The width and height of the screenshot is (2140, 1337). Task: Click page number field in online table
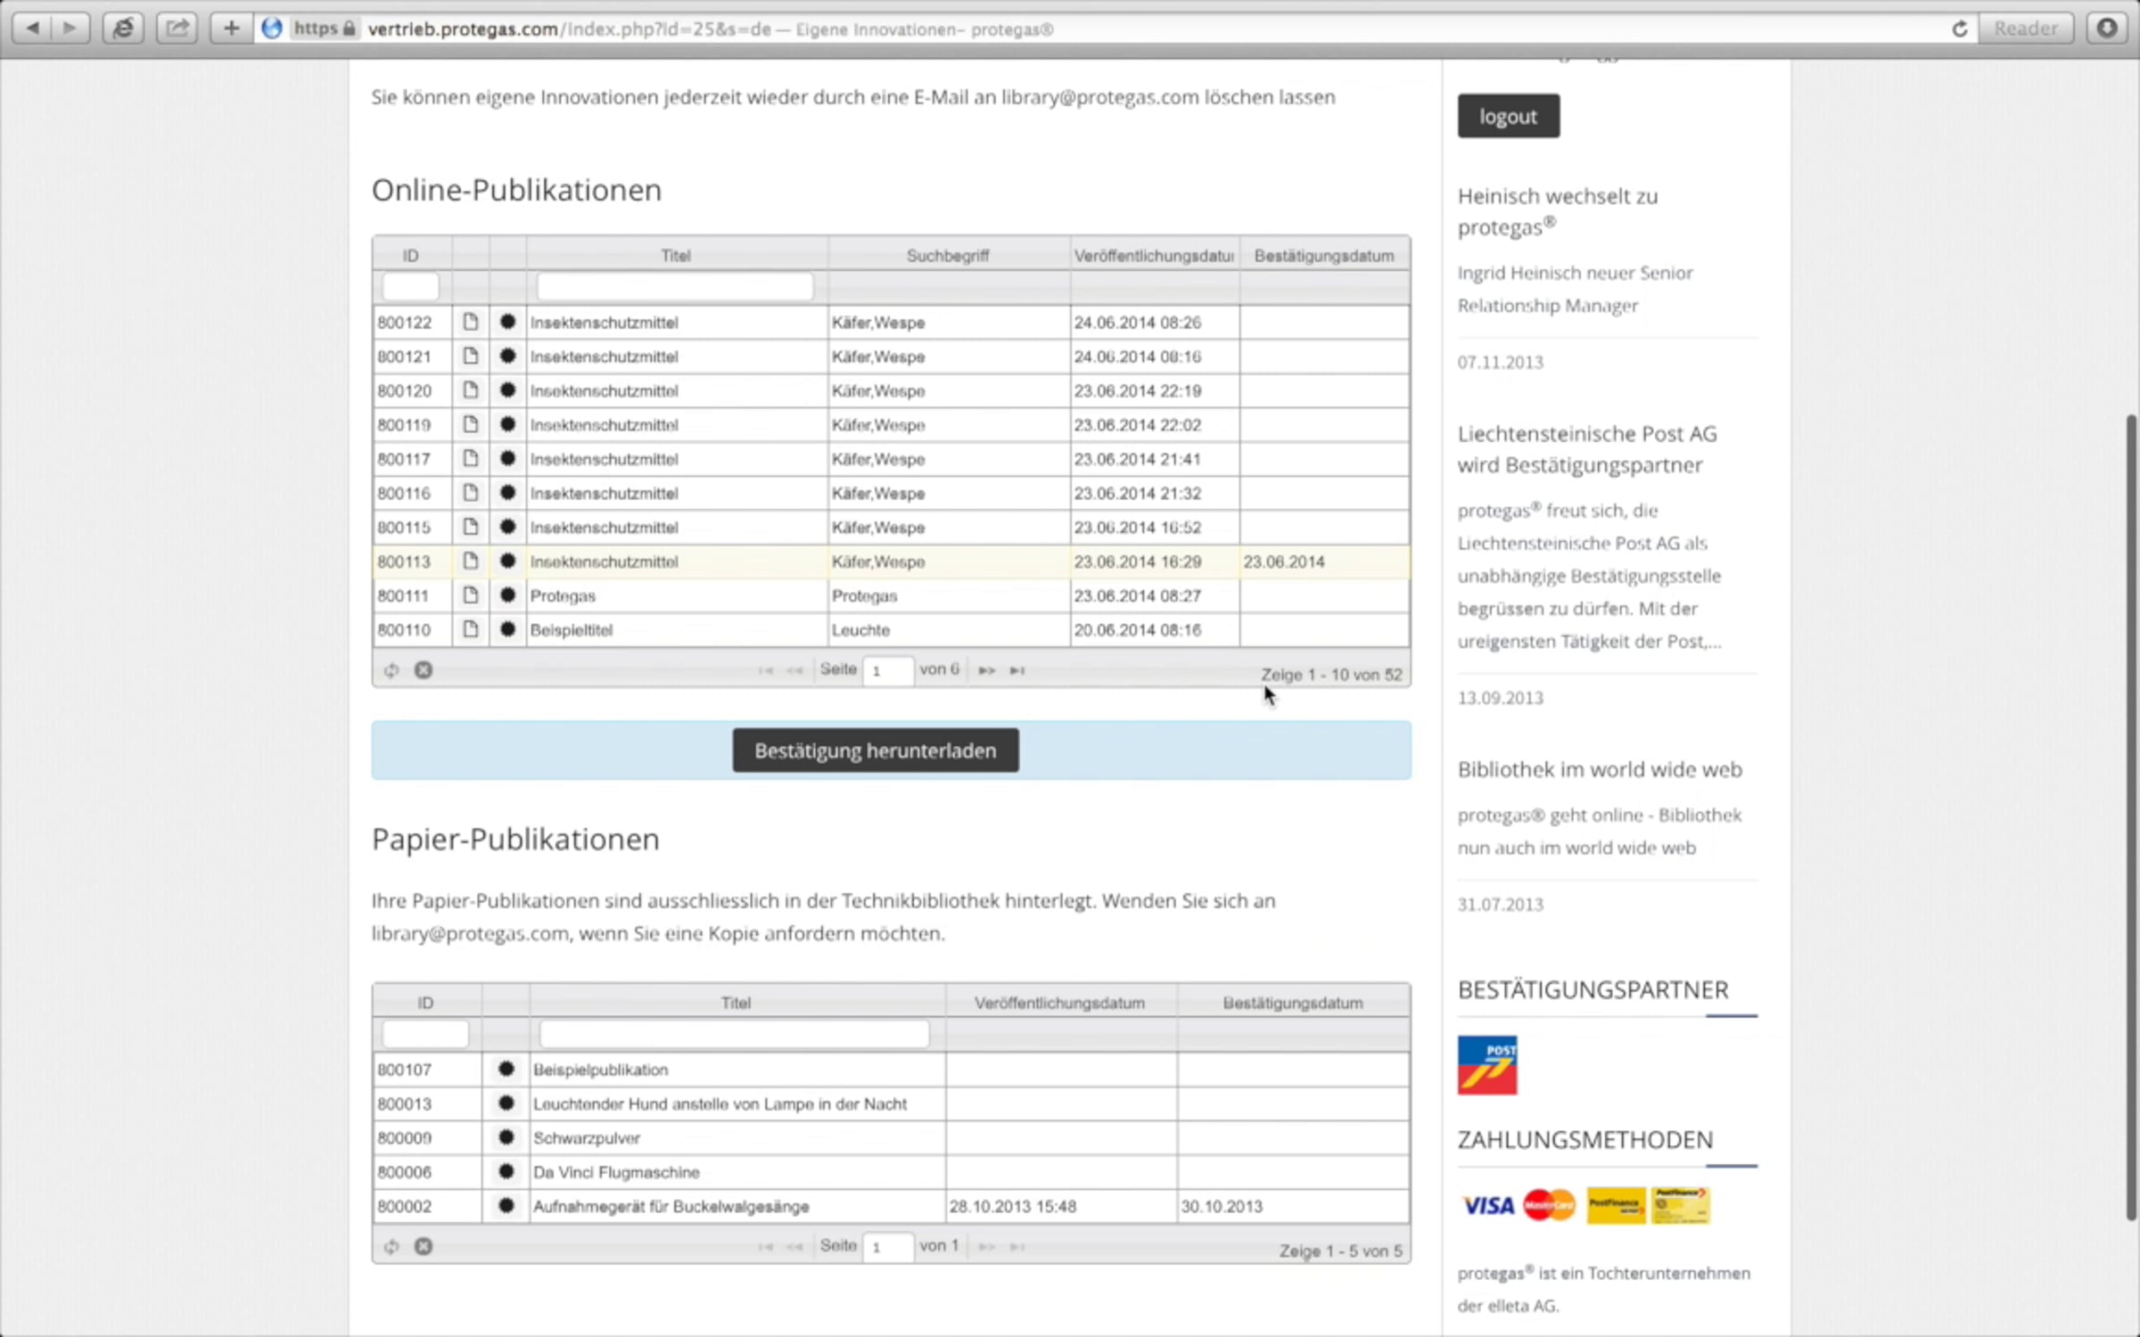click(887, 670)
